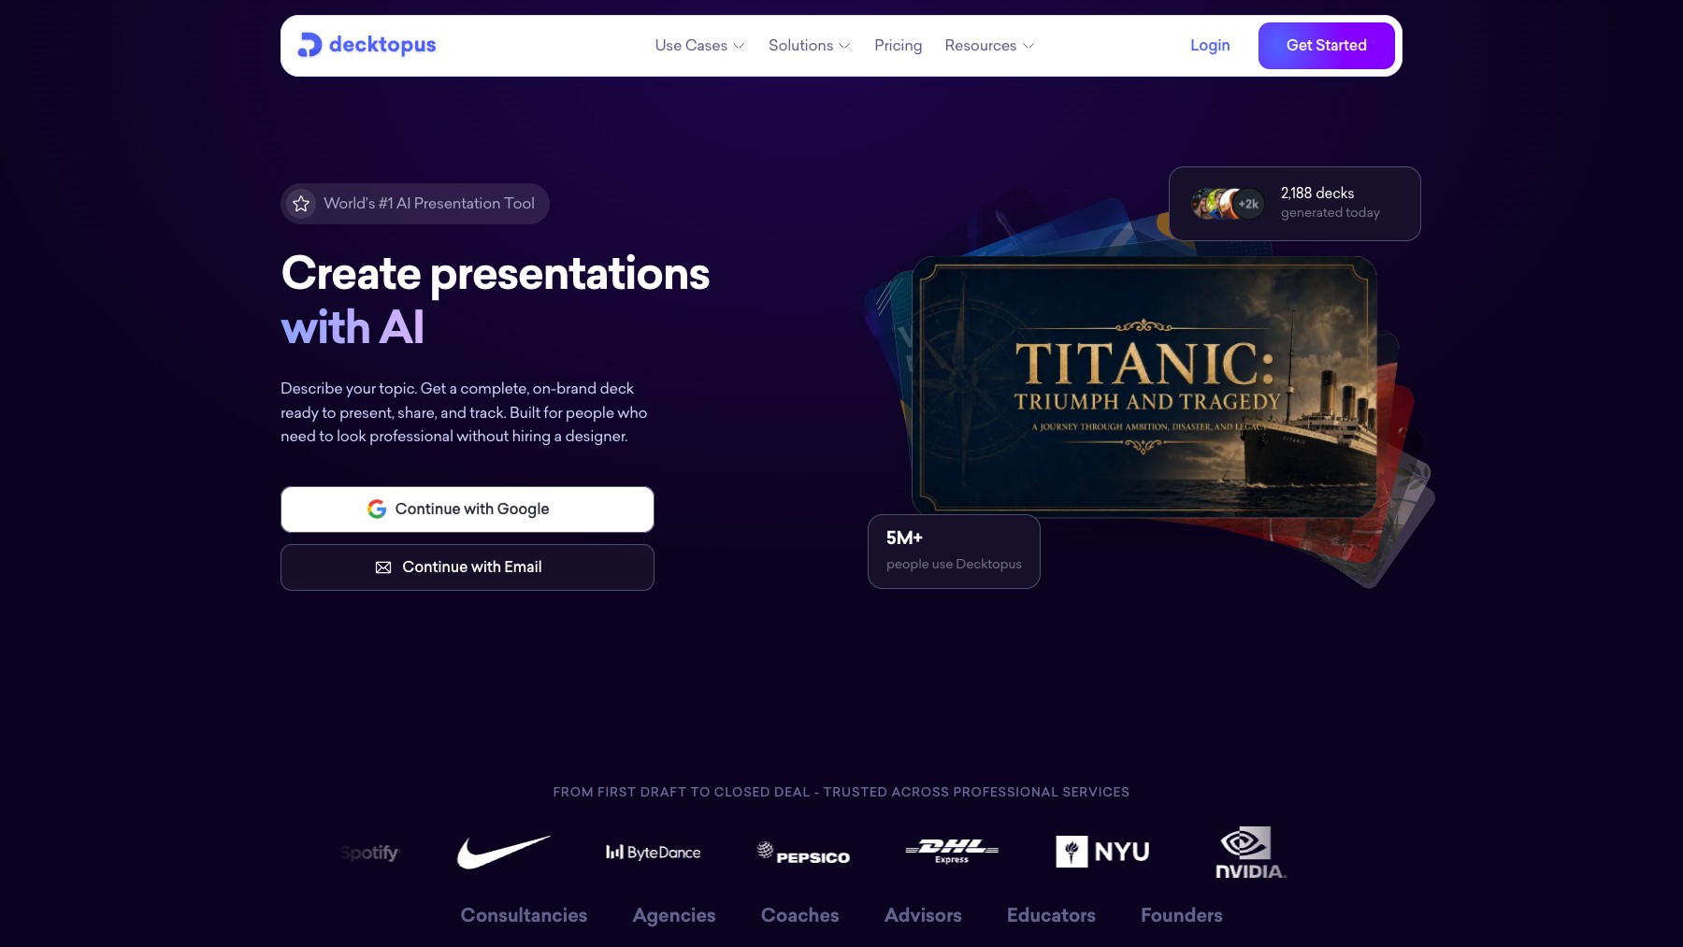Click the Nike swoosh logo

point(503,852)
